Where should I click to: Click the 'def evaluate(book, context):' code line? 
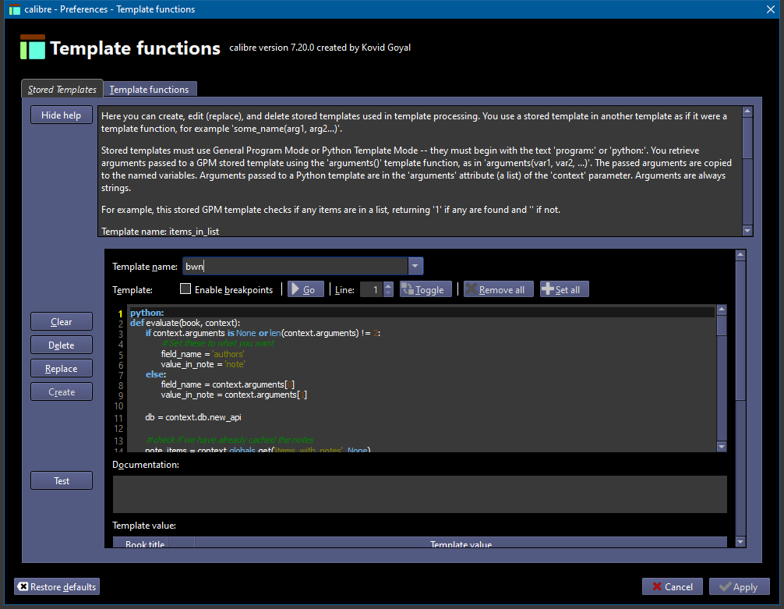[185, 323]
